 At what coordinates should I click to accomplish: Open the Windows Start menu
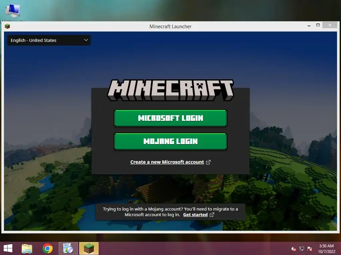tap(8, 248)
